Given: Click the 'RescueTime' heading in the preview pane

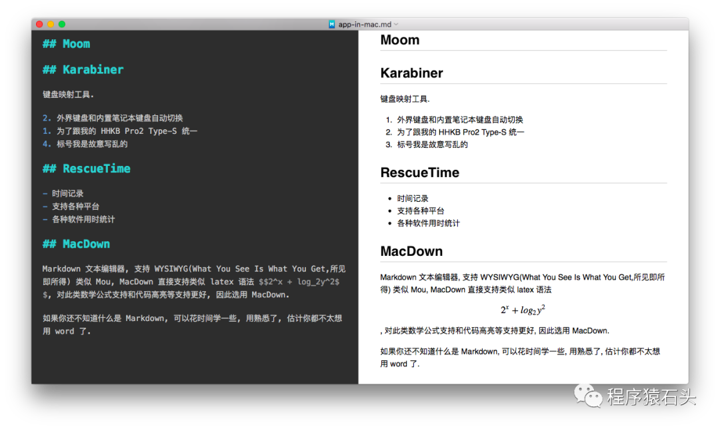Looking at the screenshot, I should [420, 173].
